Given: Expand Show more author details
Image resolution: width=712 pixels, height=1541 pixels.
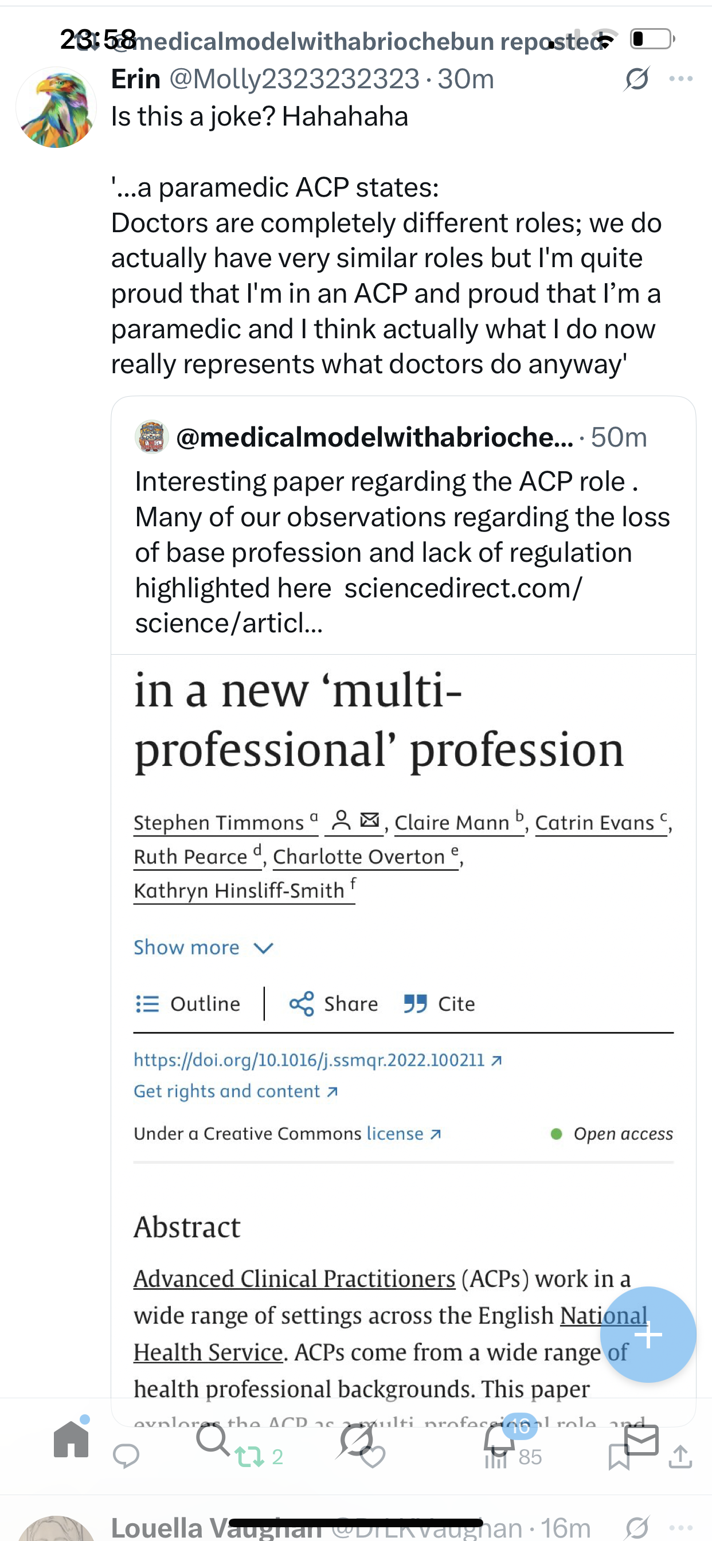Looking at the screenshot, I should [x=203, y=948].
